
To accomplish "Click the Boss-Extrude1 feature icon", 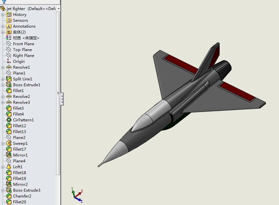I will (x=9, y=85).
